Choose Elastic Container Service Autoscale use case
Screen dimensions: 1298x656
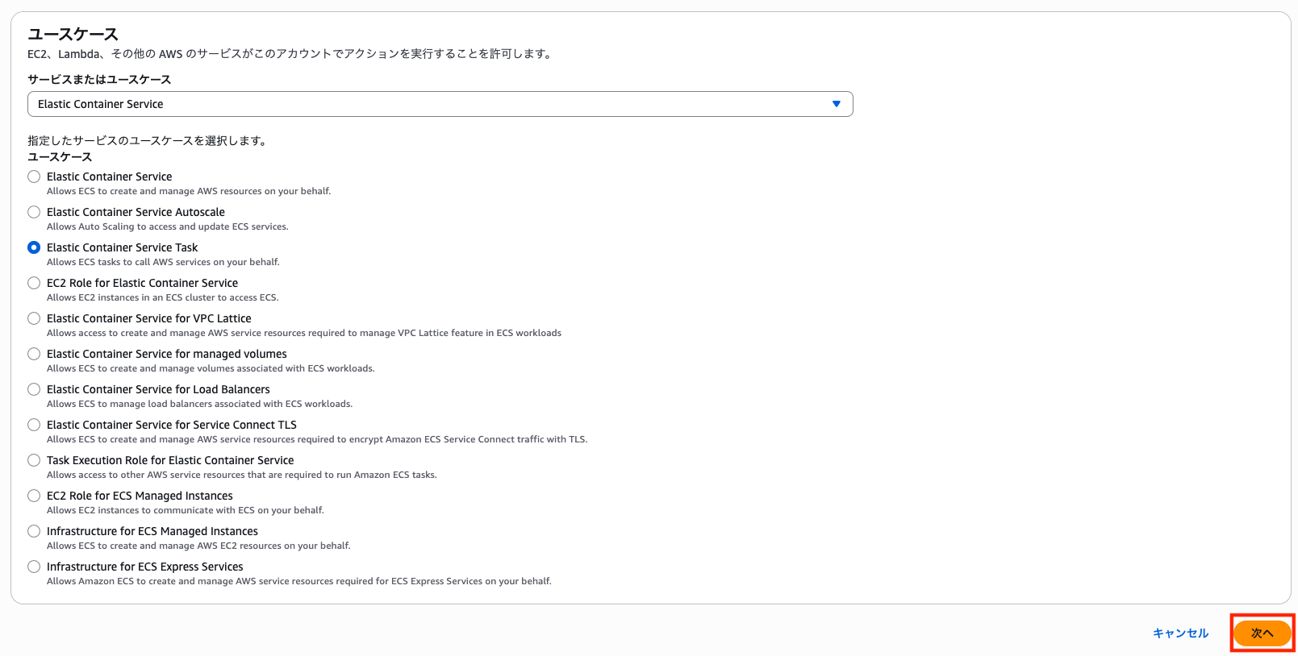(34, 212)
